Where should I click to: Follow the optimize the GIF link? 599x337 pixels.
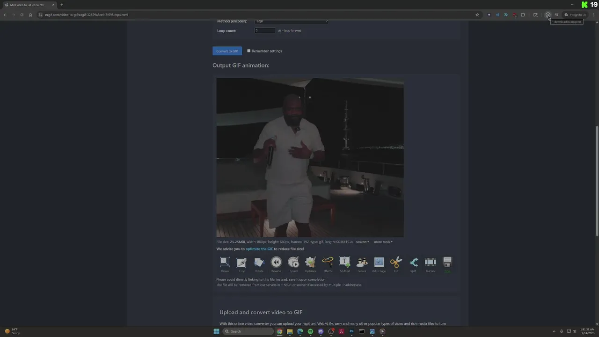pyautogui.click(x=259, y=249)
